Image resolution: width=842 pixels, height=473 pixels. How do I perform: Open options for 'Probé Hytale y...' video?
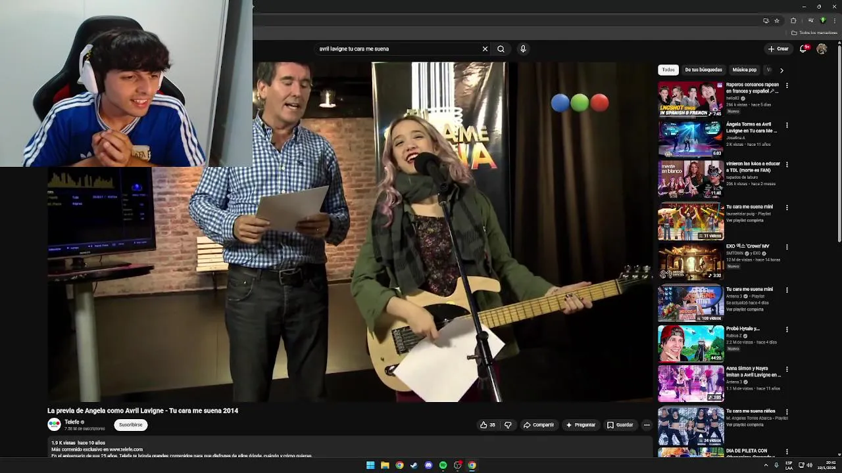click(787, 329)
